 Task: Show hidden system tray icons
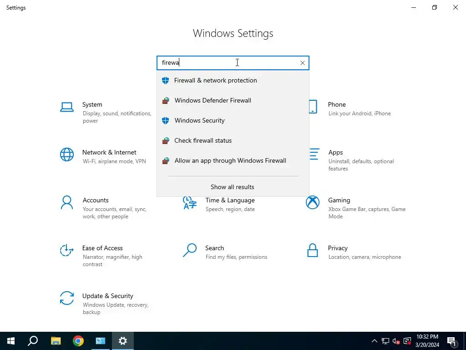click(x=375, y=341)
